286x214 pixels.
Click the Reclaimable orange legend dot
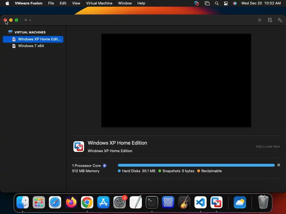point(199,171)
